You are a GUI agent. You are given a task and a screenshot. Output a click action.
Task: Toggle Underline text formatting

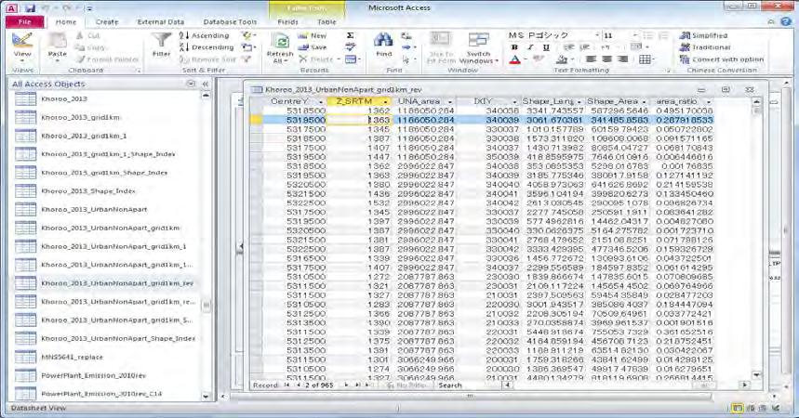click(x=546, y=47)
